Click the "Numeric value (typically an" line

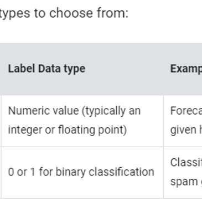74,111
